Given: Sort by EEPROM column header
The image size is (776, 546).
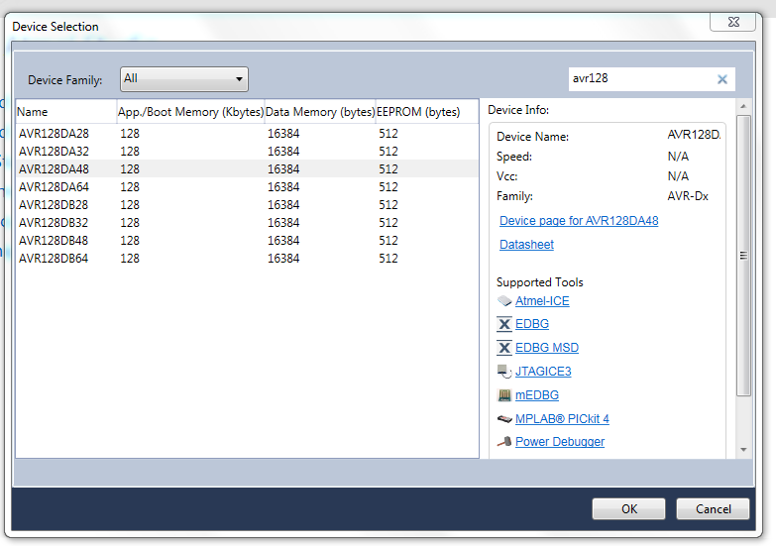Looking at the screenshot, I should (418, 112).
